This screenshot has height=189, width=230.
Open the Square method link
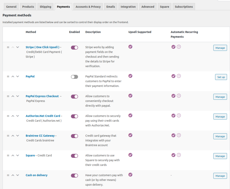[30, 155]
